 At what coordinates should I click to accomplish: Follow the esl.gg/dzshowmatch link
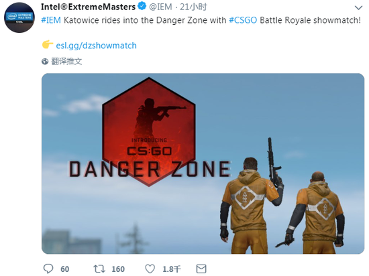point(96,46)
